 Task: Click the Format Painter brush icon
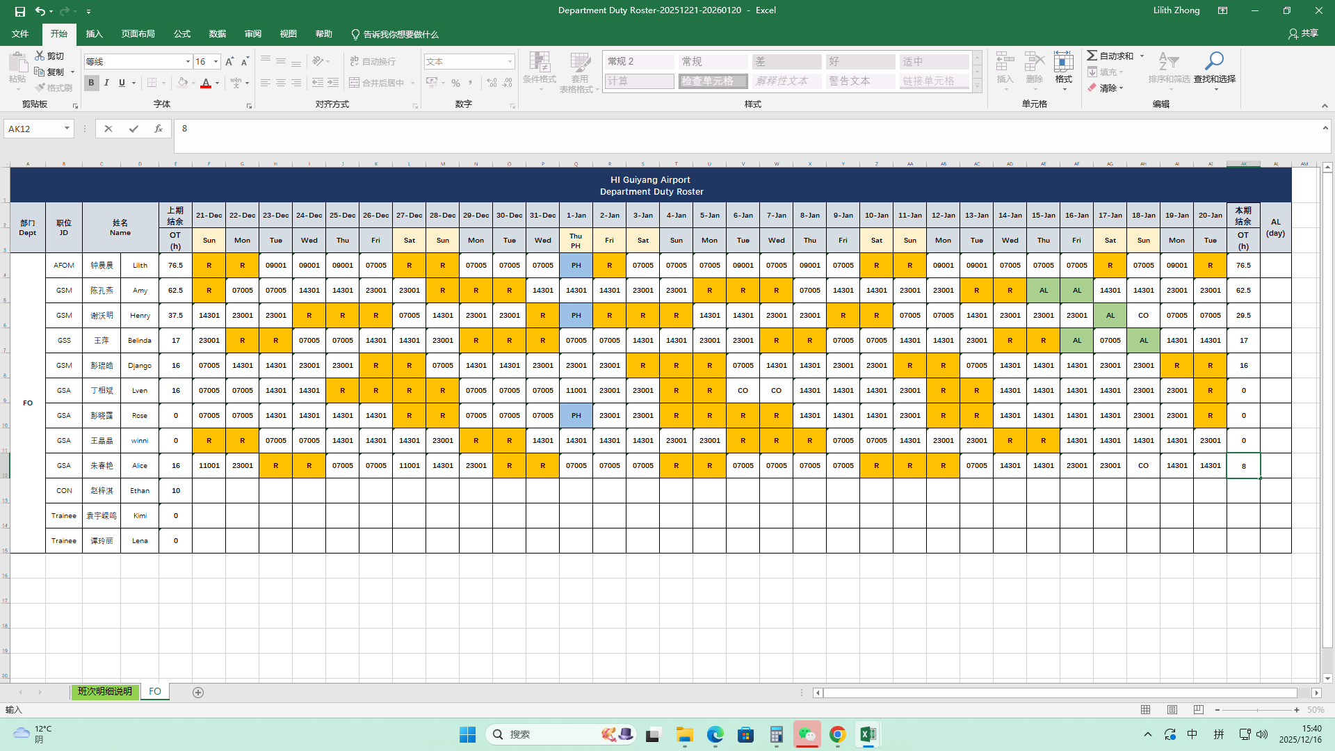click(40, 88)
